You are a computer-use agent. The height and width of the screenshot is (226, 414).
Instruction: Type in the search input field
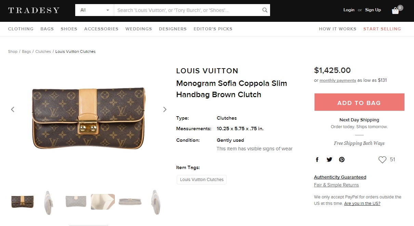(x=188, y=10)
